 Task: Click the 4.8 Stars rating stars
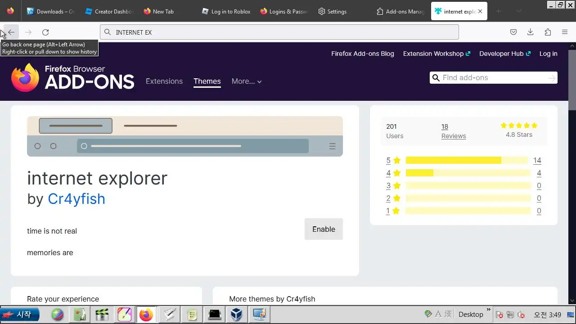pyautogui.click(x=519, y=126)
